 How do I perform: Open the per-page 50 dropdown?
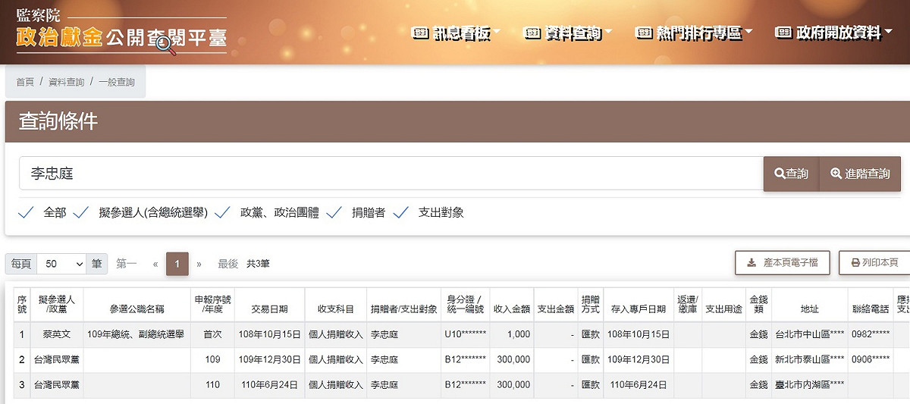pos(61,264)
